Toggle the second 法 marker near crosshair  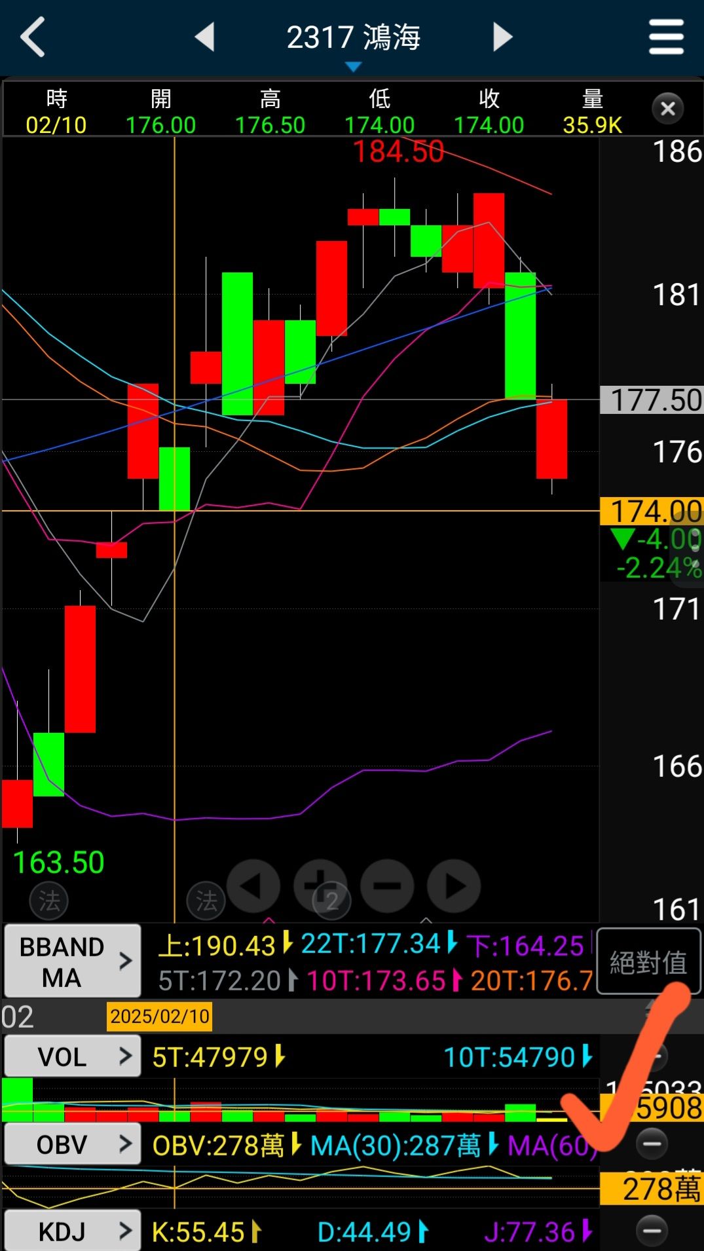coord(206,901)
